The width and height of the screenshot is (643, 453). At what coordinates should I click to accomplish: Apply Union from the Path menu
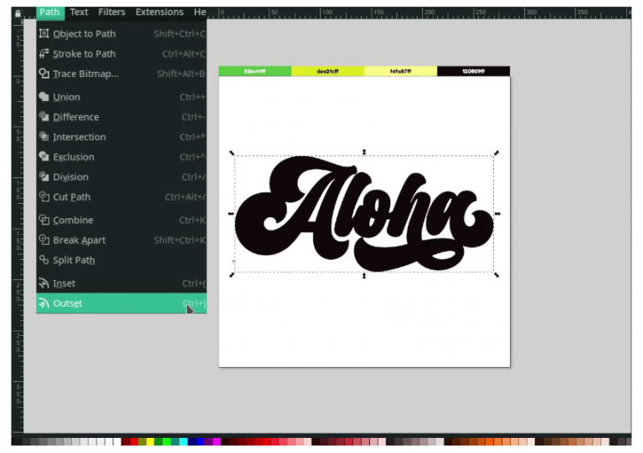[x=121, y=97]
